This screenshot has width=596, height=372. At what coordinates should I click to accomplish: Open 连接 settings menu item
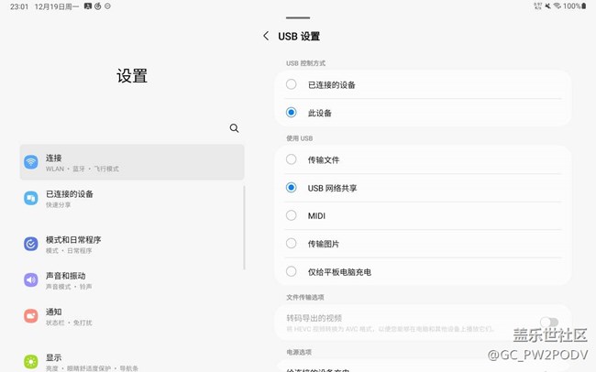pyautogui.click(x=132, y=162)
